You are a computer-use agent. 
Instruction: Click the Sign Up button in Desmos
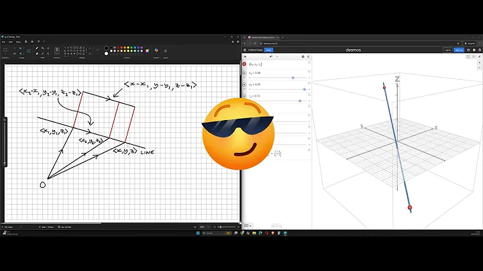tap(459, 50)
